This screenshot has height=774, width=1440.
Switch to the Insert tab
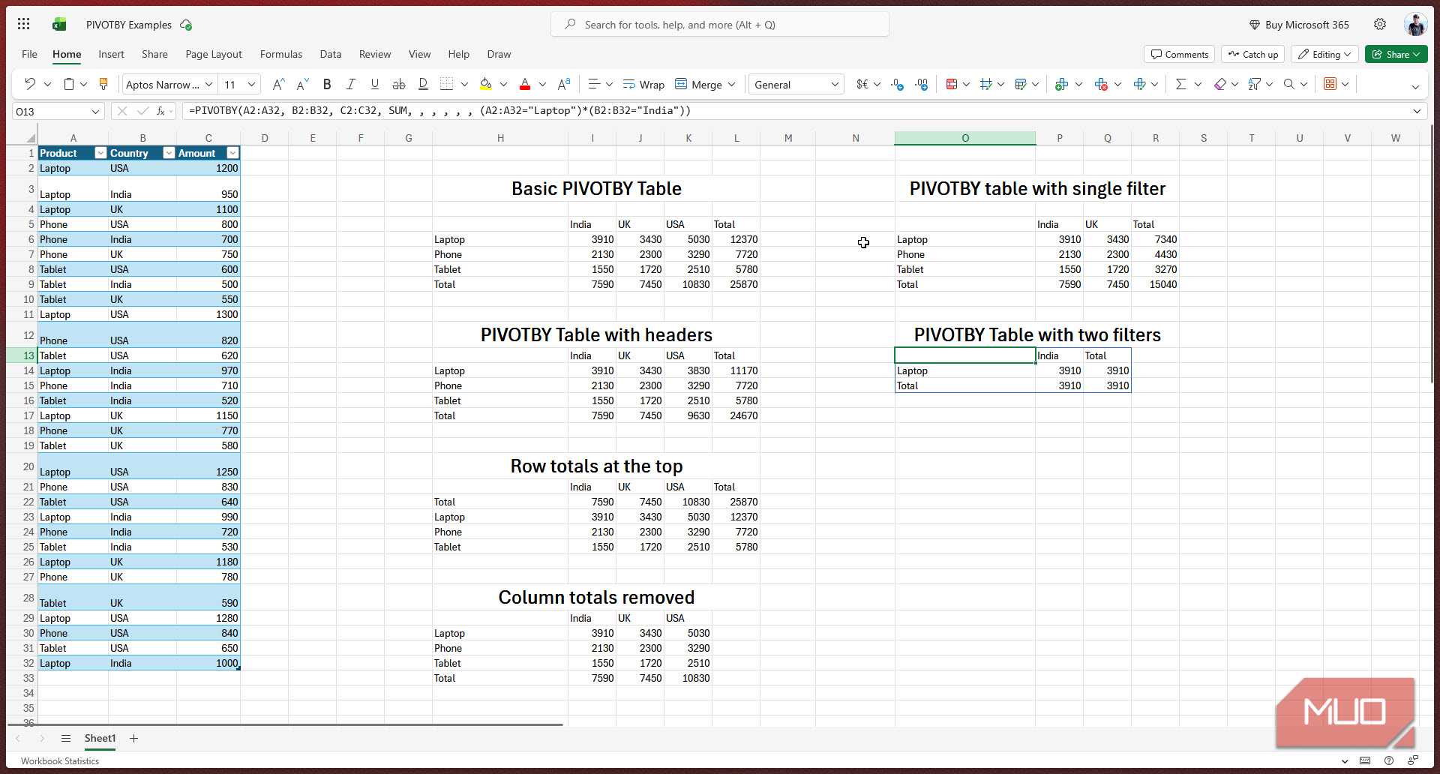tap(111, 54)
